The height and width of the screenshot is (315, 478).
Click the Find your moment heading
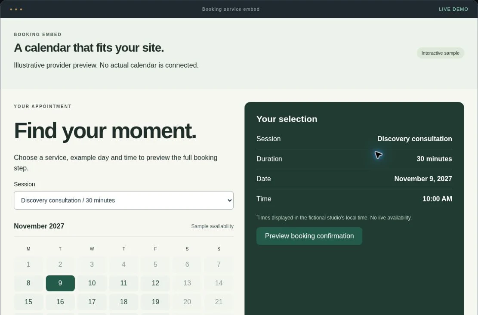tap(105, 131)
